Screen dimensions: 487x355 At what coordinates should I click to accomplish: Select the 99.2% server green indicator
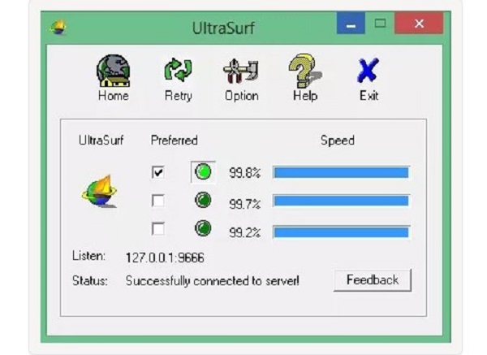203,228
